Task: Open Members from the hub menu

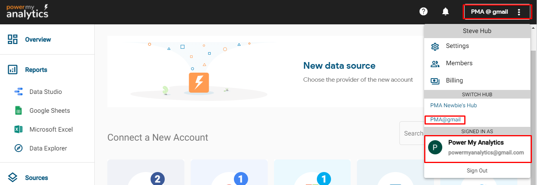Action: pyautogui.click(x=459, y=63)
